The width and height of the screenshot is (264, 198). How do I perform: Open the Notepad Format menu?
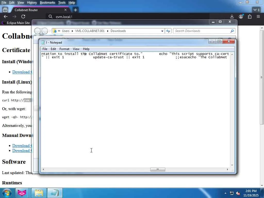[x=64, y=49]
